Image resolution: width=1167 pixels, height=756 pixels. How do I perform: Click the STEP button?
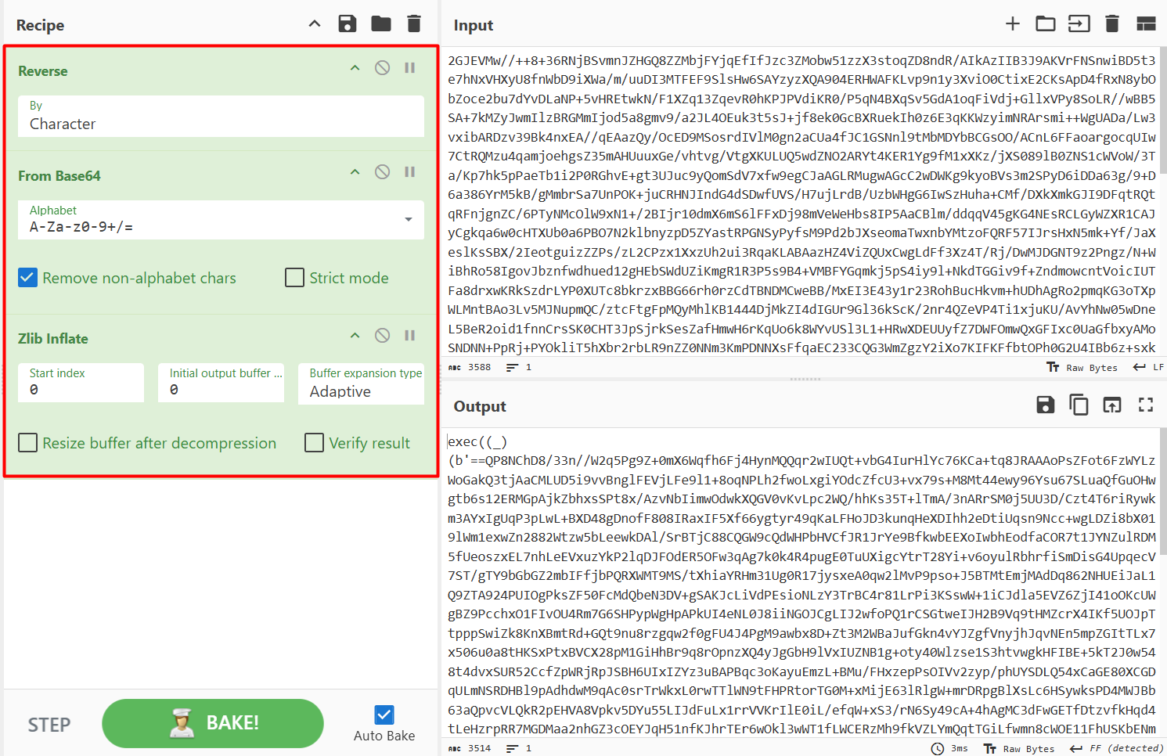point(49,725)
